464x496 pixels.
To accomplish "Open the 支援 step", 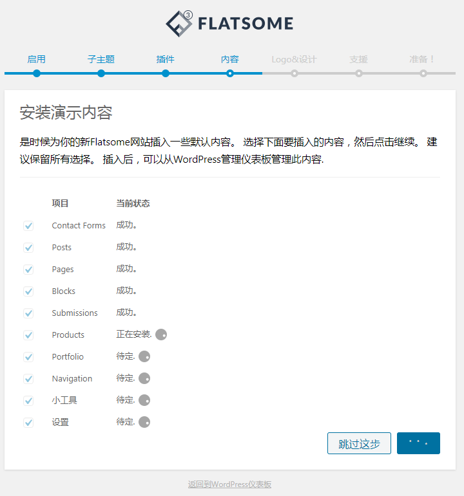I will [x=359, y=59].
